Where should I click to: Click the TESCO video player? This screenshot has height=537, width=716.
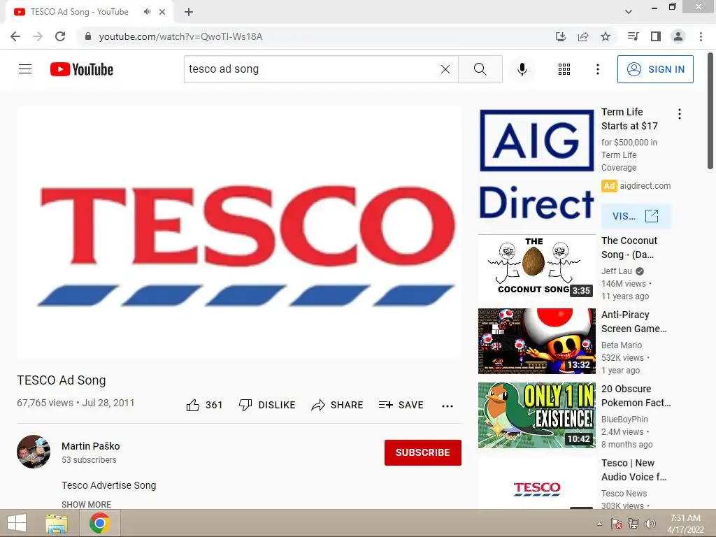pyautogui.click(x=239, y=232)
